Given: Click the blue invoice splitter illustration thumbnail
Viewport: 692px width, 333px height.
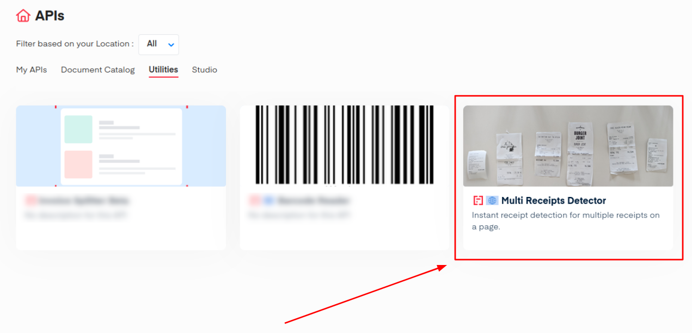Looking at the screenshot, I should coord(121,146).
